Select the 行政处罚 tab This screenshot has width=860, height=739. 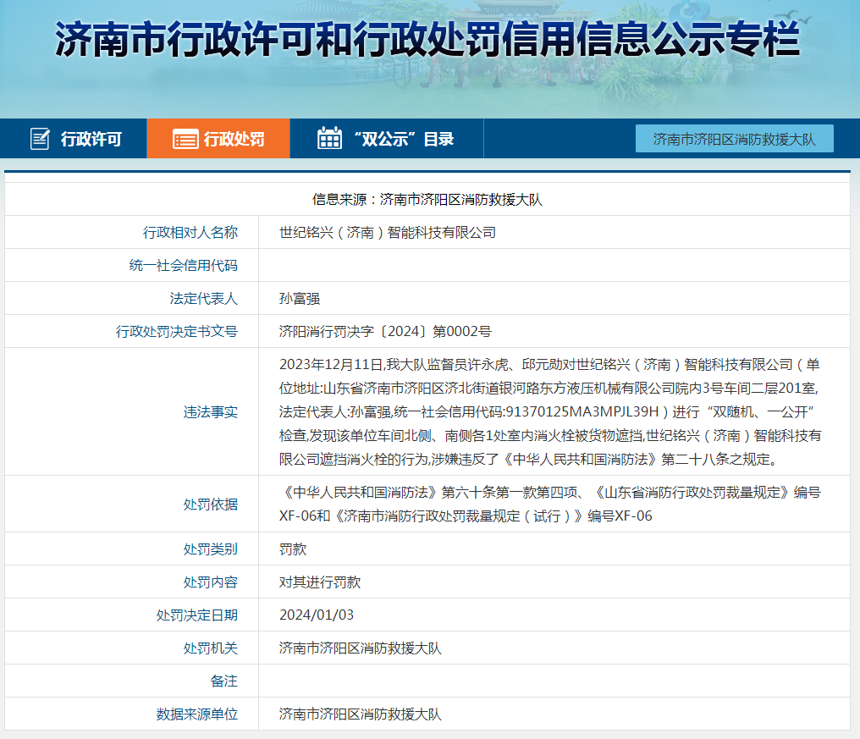pyautogui.click(x=218, y=139)
